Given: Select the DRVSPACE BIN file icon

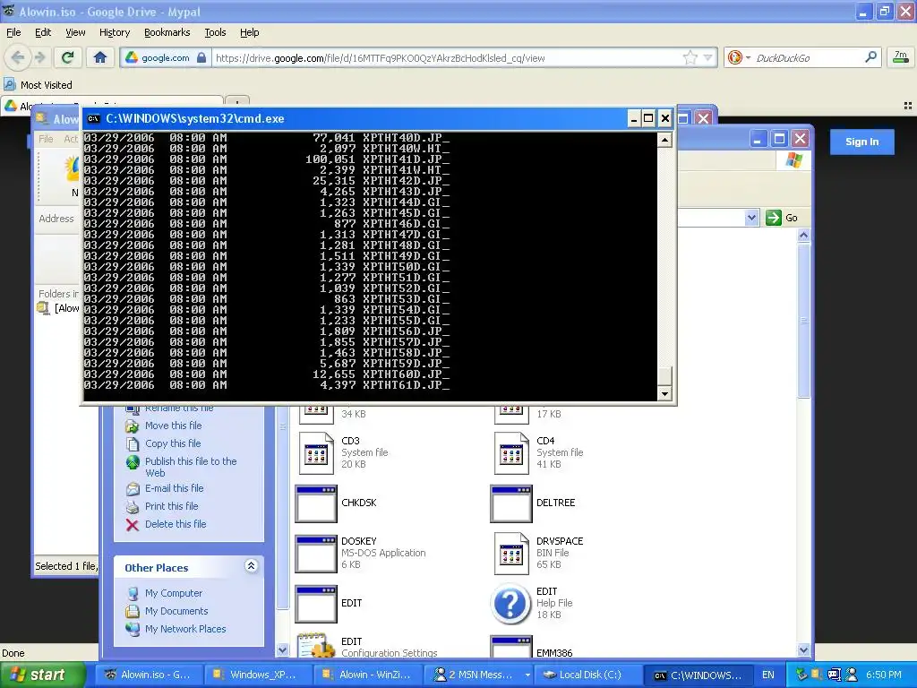Looking at the screenshot, I should pyautogui.click(x=511, y=554).
